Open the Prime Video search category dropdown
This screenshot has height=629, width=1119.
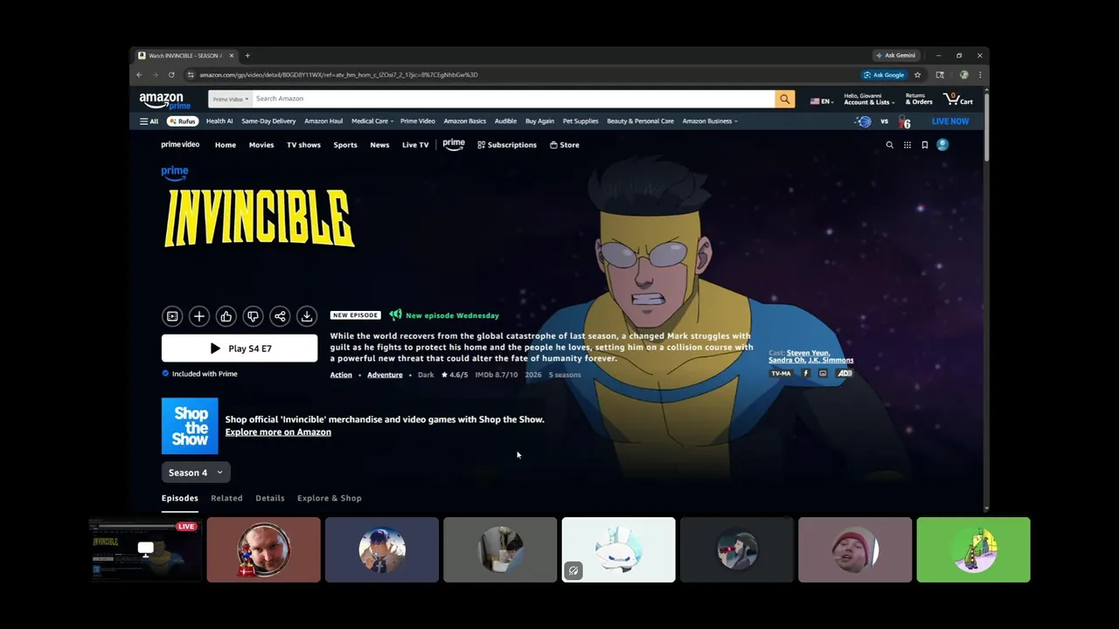pos(230,99)
